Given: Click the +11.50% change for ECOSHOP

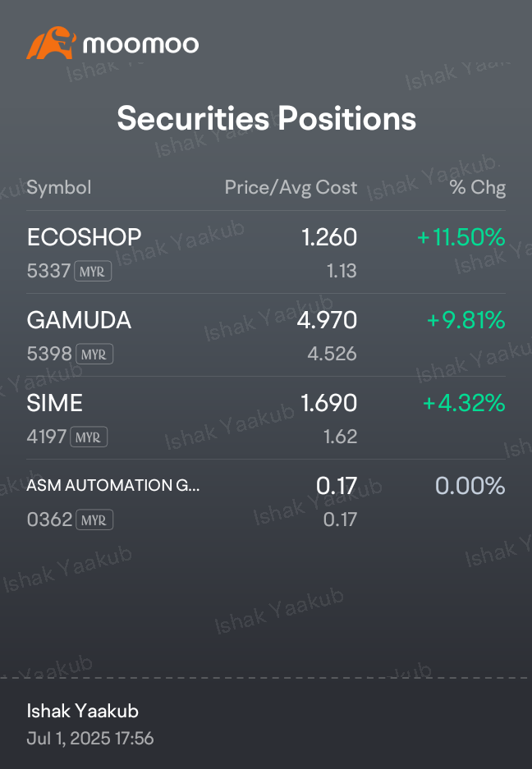Looking at the screenshot, I should point(461,237).
